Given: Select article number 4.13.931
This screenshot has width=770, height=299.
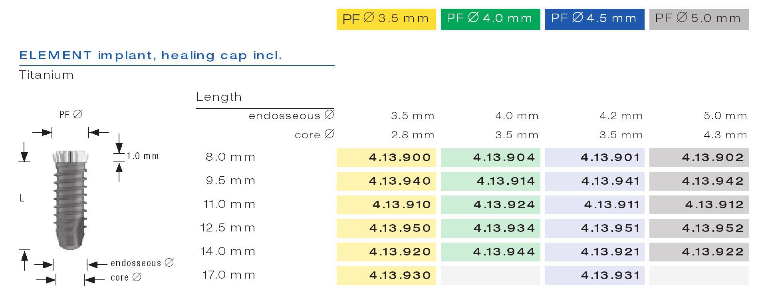Looking at the screenshot, I should point(610,275).
